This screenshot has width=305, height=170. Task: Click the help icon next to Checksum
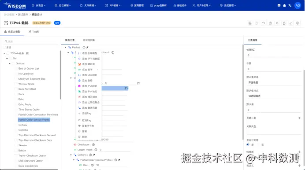click(x=93, y=144)
